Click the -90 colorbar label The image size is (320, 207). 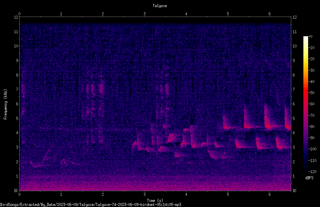(x=312, y=138)
